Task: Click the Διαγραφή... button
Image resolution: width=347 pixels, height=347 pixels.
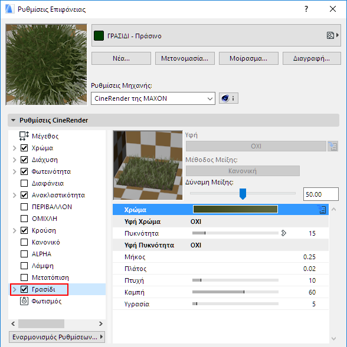Action: tap(312, 58)
